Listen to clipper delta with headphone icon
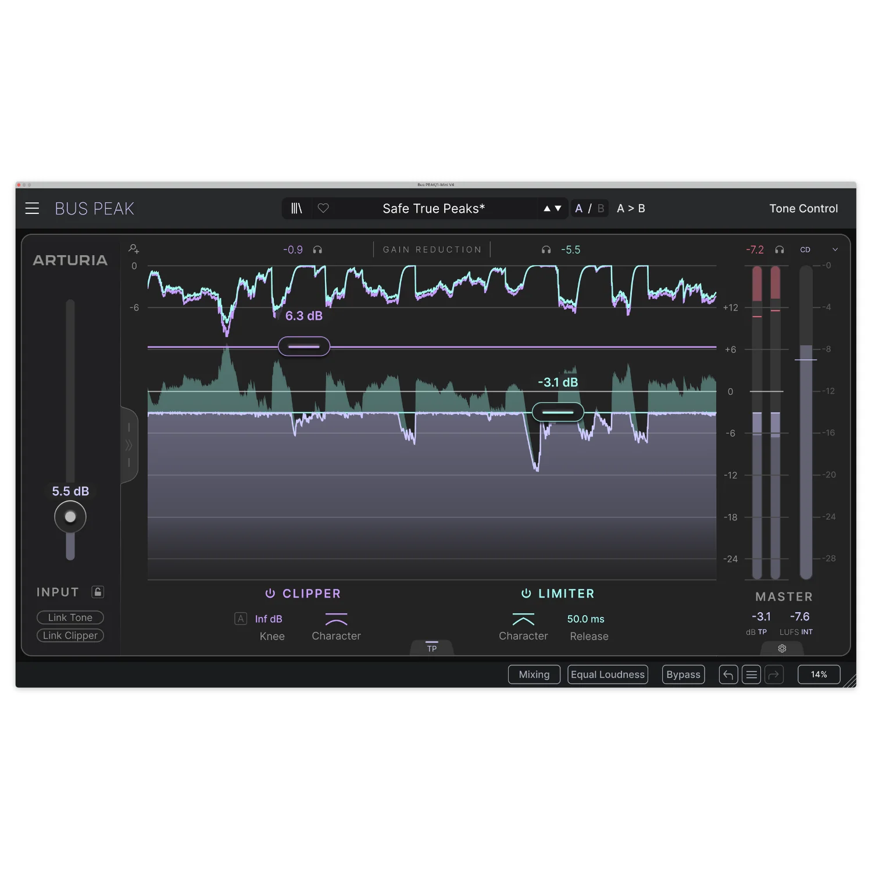 [317, 249]
